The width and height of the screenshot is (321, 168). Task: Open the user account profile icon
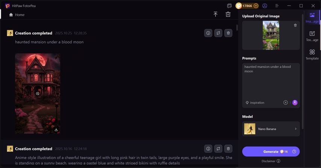pos(265,6)
